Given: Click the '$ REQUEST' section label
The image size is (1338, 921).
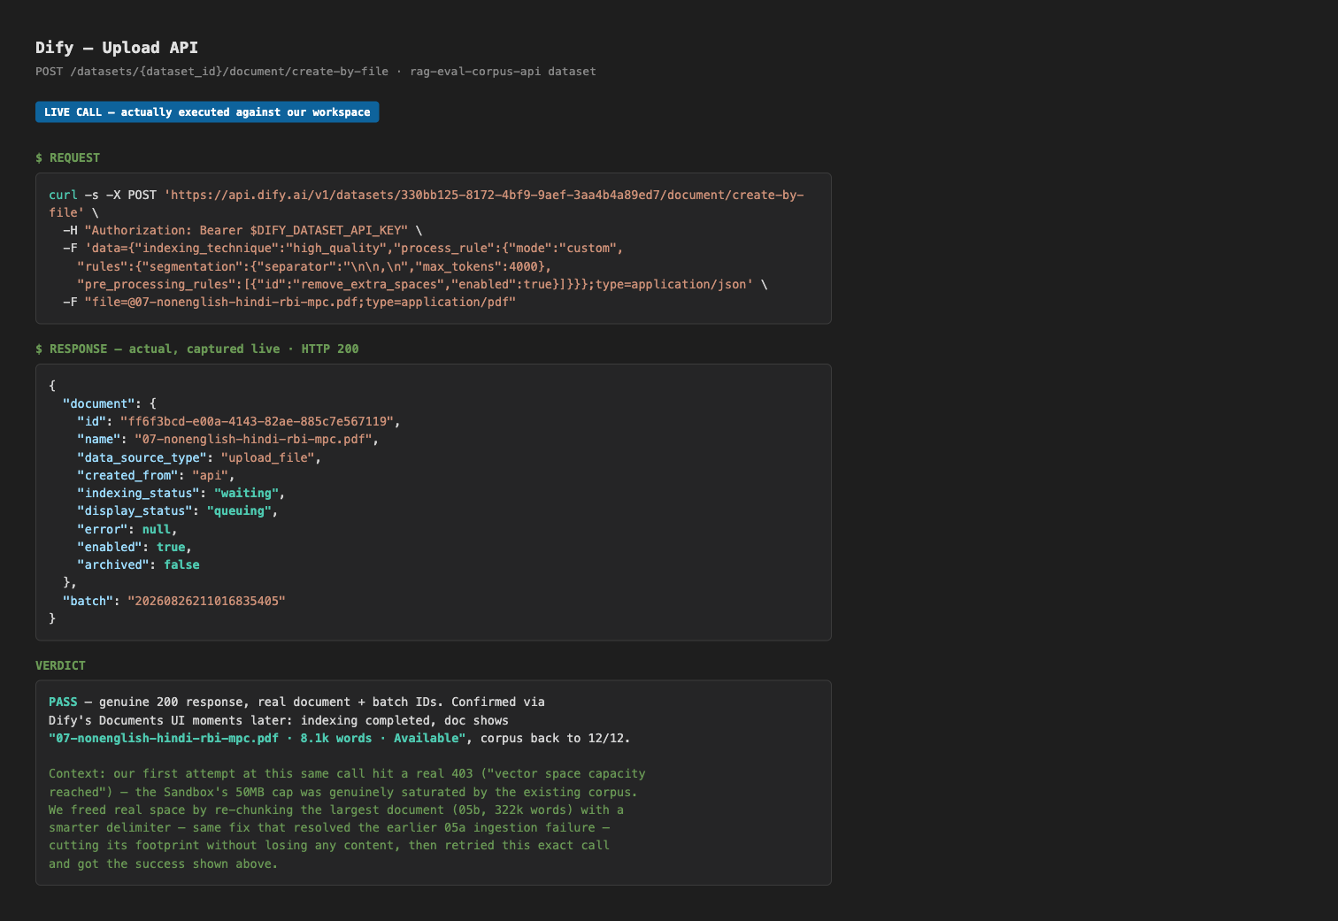Looking at the screenshot, I should point(67,157).
